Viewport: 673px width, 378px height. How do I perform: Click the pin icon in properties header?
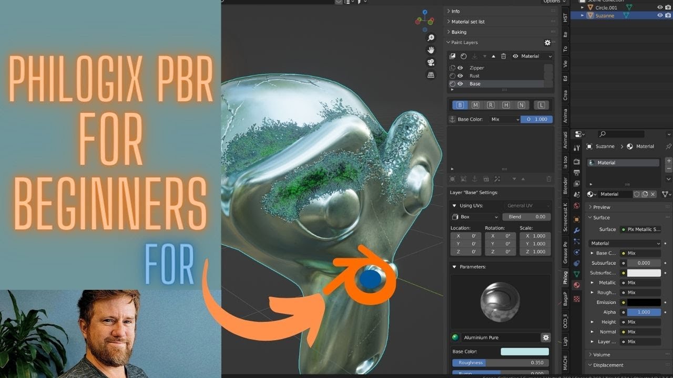(668, 146)
